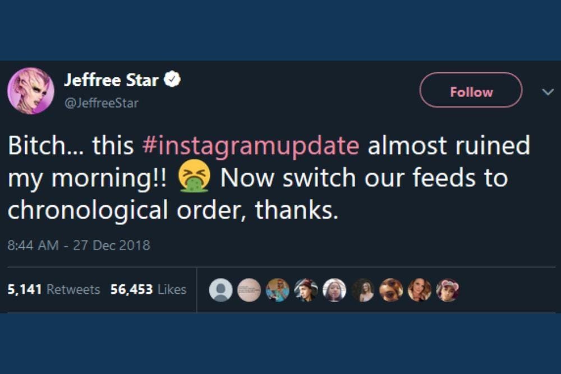This screenshot has height=374, width=561.
Task: Open Jeffree Star's profile picture
Action: pos(30,91)
